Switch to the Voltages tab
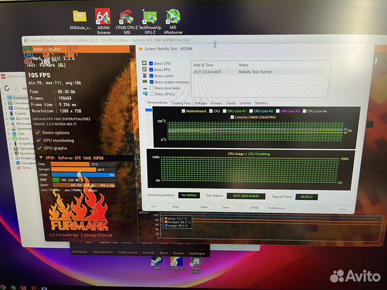Viewport: 387px width, 290px height. click(x=201, y=103)
